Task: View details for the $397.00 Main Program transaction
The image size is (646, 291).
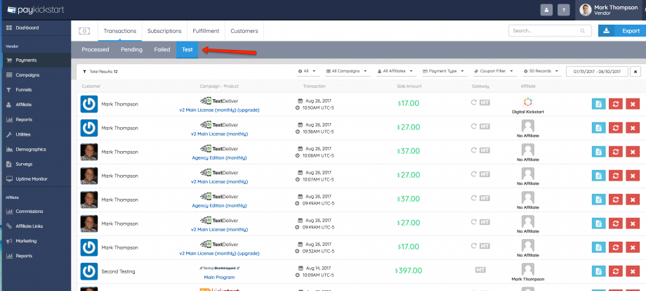Action: click(599, 271)
